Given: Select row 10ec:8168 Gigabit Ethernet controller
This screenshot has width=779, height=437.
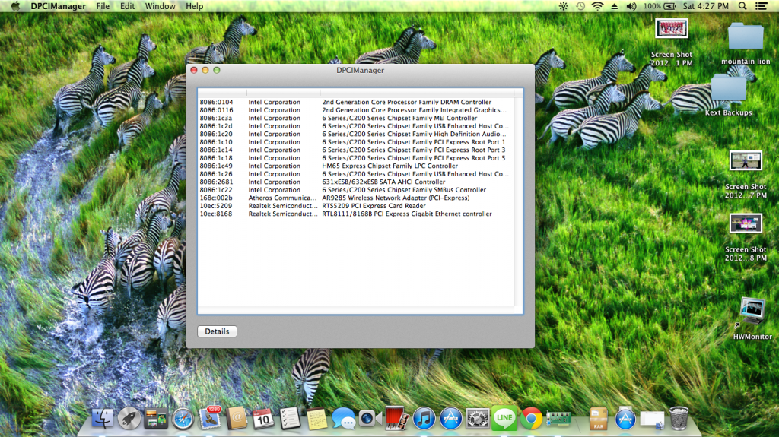Looking at the screenshot, I should 357,214.
